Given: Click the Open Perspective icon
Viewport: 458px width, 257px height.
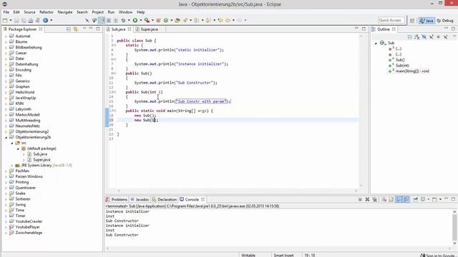Looking at the screenshot, I should (412, 21).
